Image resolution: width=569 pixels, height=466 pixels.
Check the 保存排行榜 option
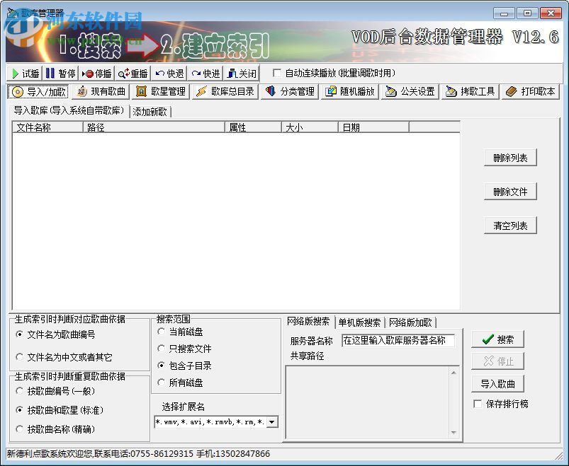[x=479, y=404]
